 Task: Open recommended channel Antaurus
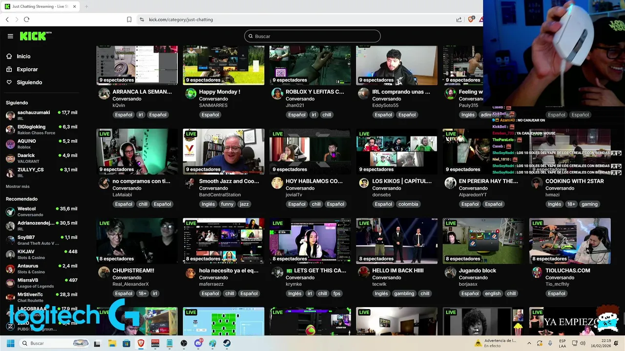point(42,269)
